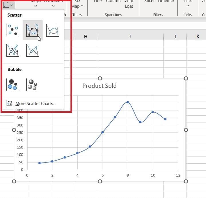Click the first data point at x=1
The height and width of the screenshot is (198, 206).
pos(40,163)
